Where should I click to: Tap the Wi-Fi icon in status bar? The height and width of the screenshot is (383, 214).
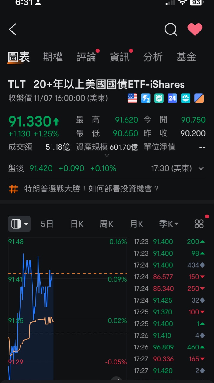pyautogui.click(x=182, y=2)
